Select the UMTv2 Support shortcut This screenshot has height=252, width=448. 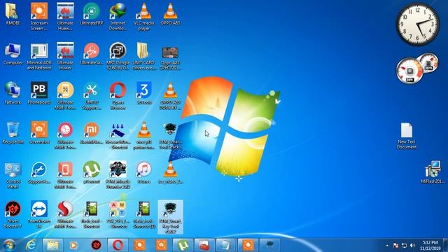pos(92,96)
